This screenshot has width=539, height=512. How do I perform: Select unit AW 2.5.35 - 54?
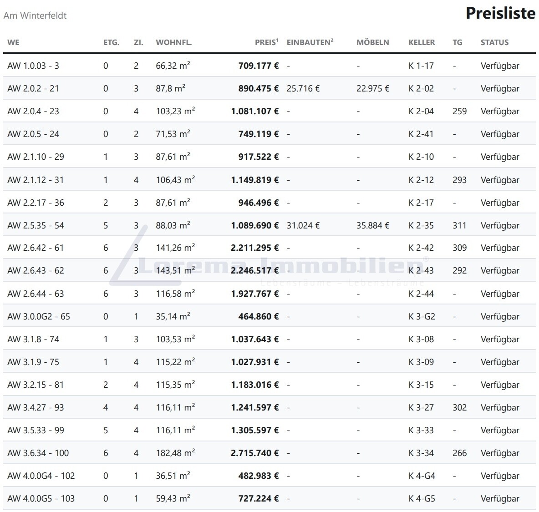pyautogui.click(x=36, y=226)
